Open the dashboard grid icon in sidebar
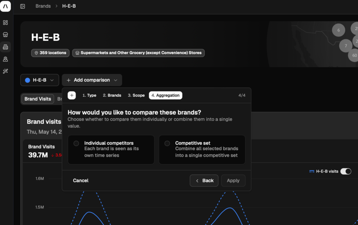358x225 pixels. tap(6, 23)
